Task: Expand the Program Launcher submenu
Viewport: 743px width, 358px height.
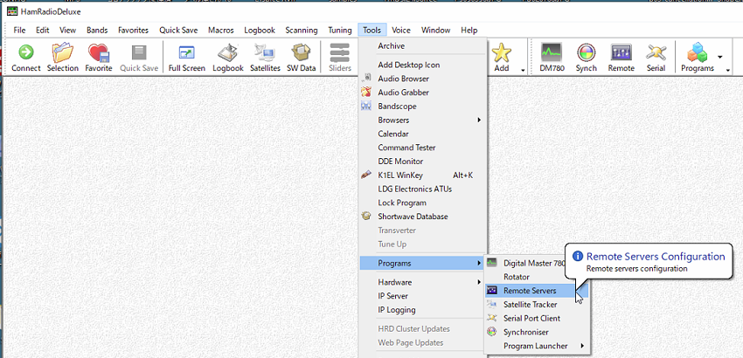Action: (537, 346)
